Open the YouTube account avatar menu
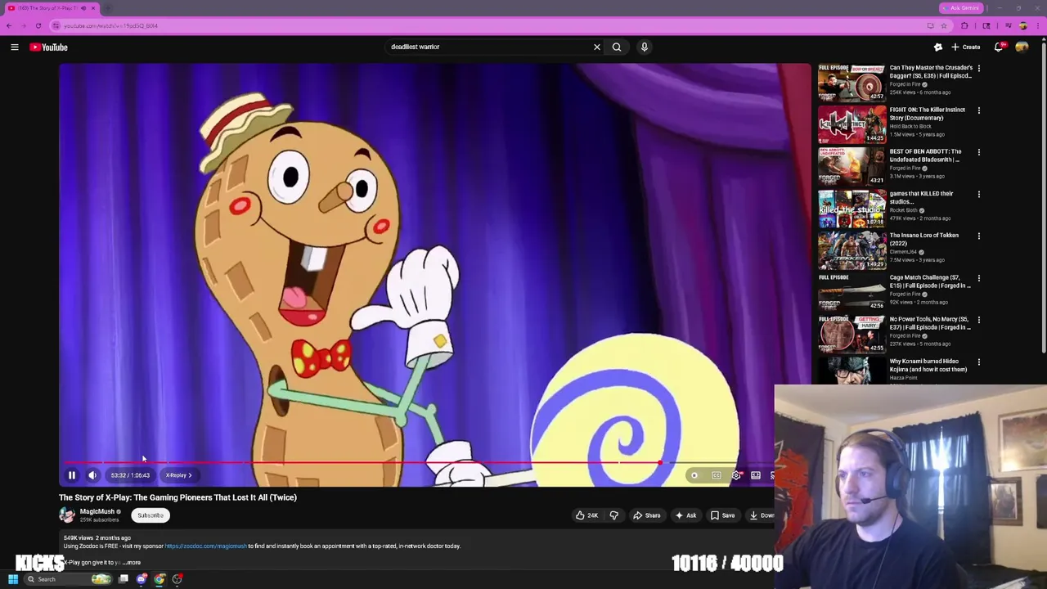The image size is (1047, 589). click(1022, 47)
